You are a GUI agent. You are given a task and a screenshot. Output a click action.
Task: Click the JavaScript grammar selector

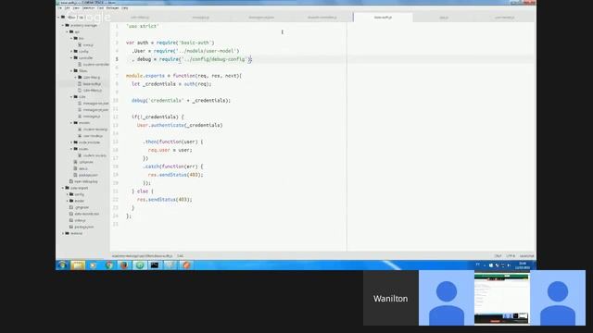[x=526, y=256]
